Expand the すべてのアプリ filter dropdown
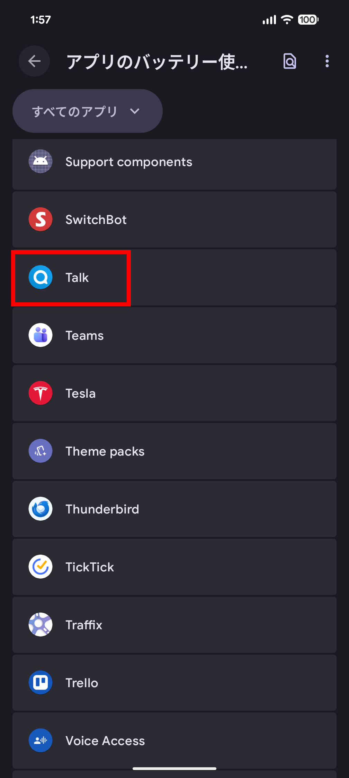This screenshot has height=778, width=349. click(x=87, y=111)
